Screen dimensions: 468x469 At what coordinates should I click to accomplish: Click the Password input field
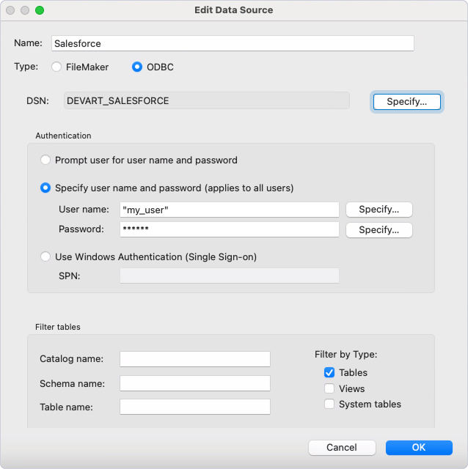(x=230, y=229)
